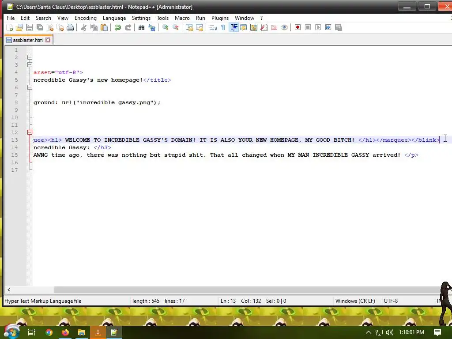Image resolution: width=452 pixels, height=339 pixels.
Task: Open the Macro menu
Action: click(182, 18)
